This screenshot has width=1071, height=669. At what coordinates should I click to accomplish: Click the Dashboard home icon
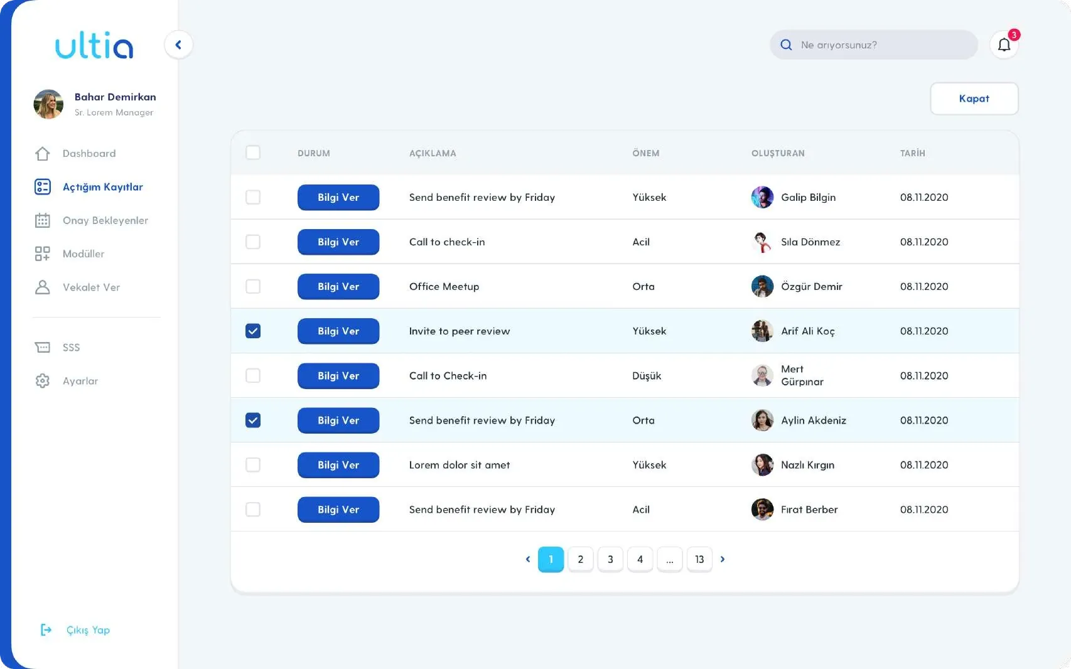point(43,154)
